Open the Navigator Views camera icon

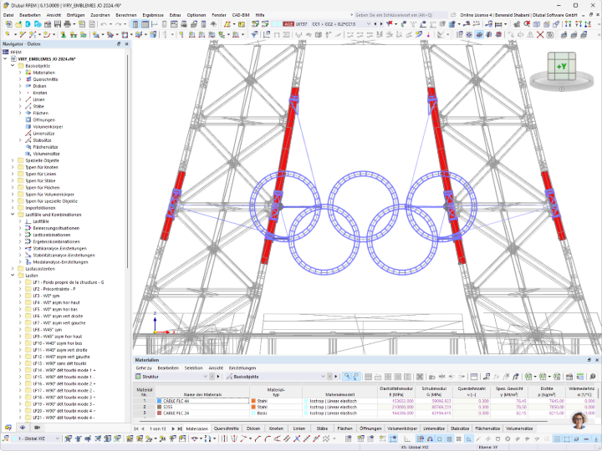[37, 428]
